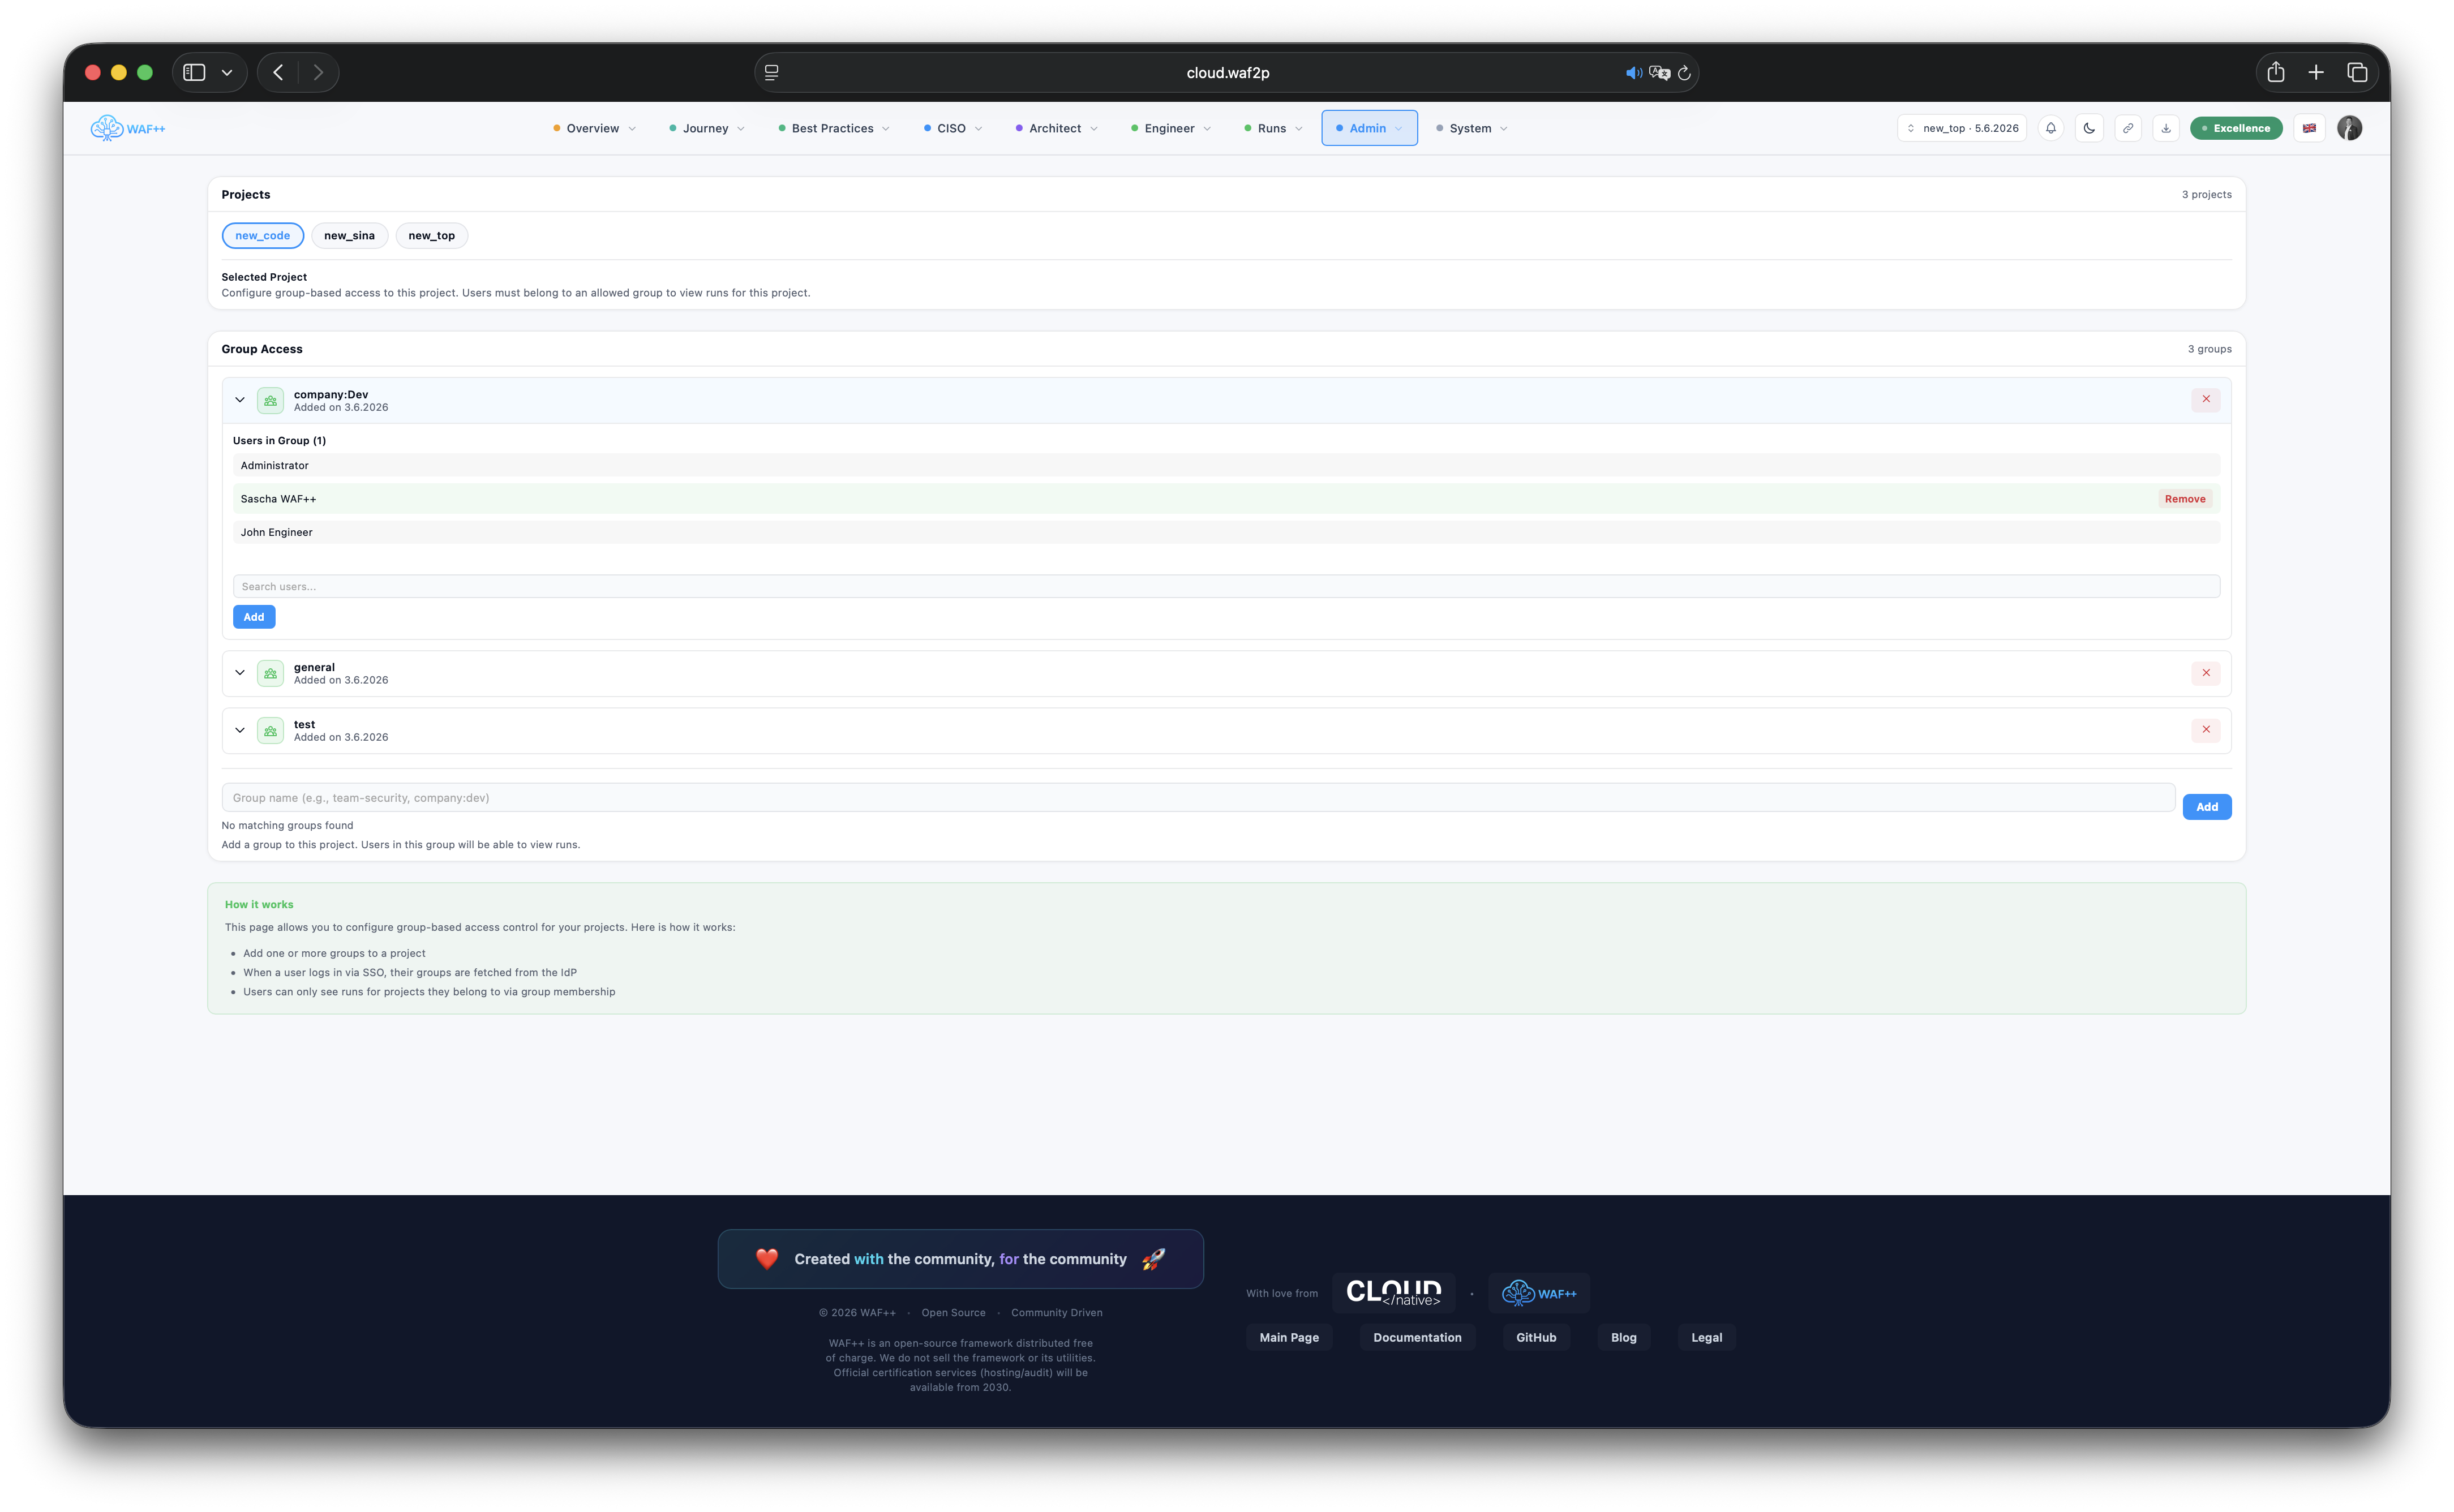Image resolution: width=2454 pixels, height=1512 pixels.
Task: Focus the Search users field
Action: coord(1226,587)
